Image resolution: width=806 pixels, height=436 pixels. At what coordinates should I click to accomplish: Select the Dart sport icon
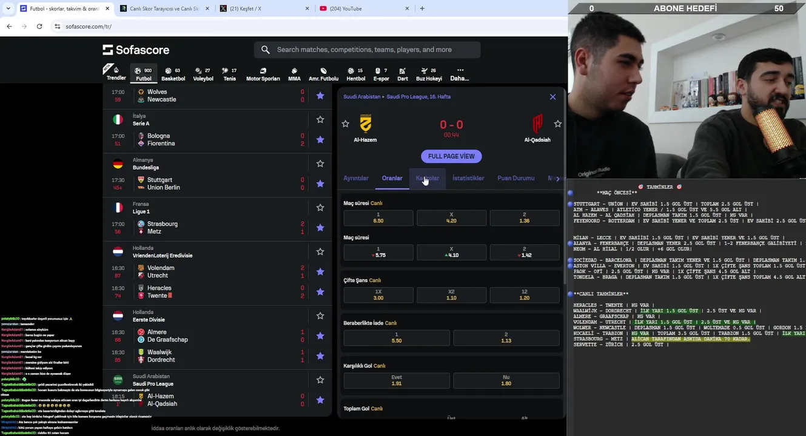pyautogui.click(x=403, y=73)
